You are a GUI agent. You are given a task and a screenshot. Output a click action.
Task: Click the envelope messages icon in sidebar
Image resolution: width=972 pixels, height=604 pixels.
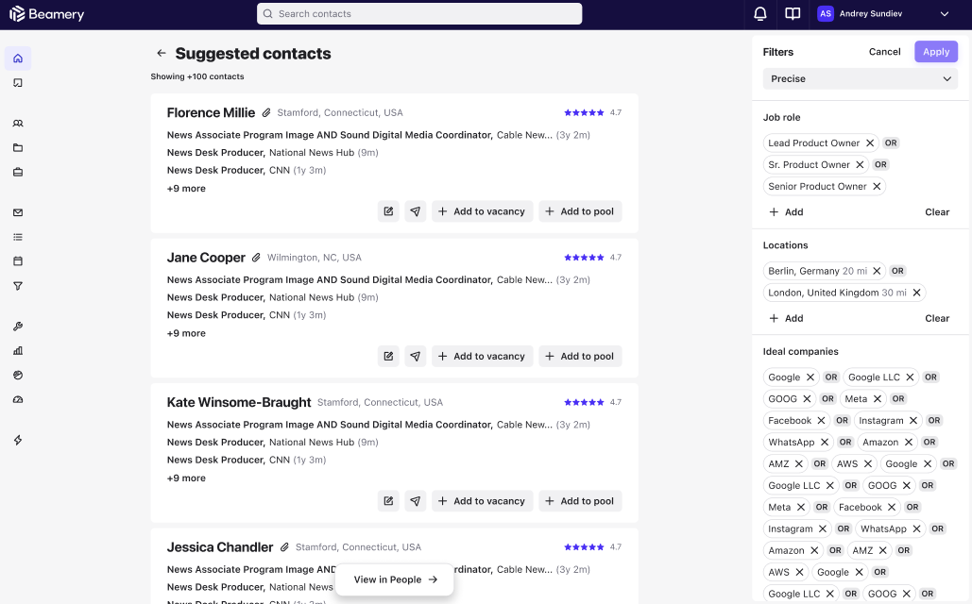coord(18,212)
